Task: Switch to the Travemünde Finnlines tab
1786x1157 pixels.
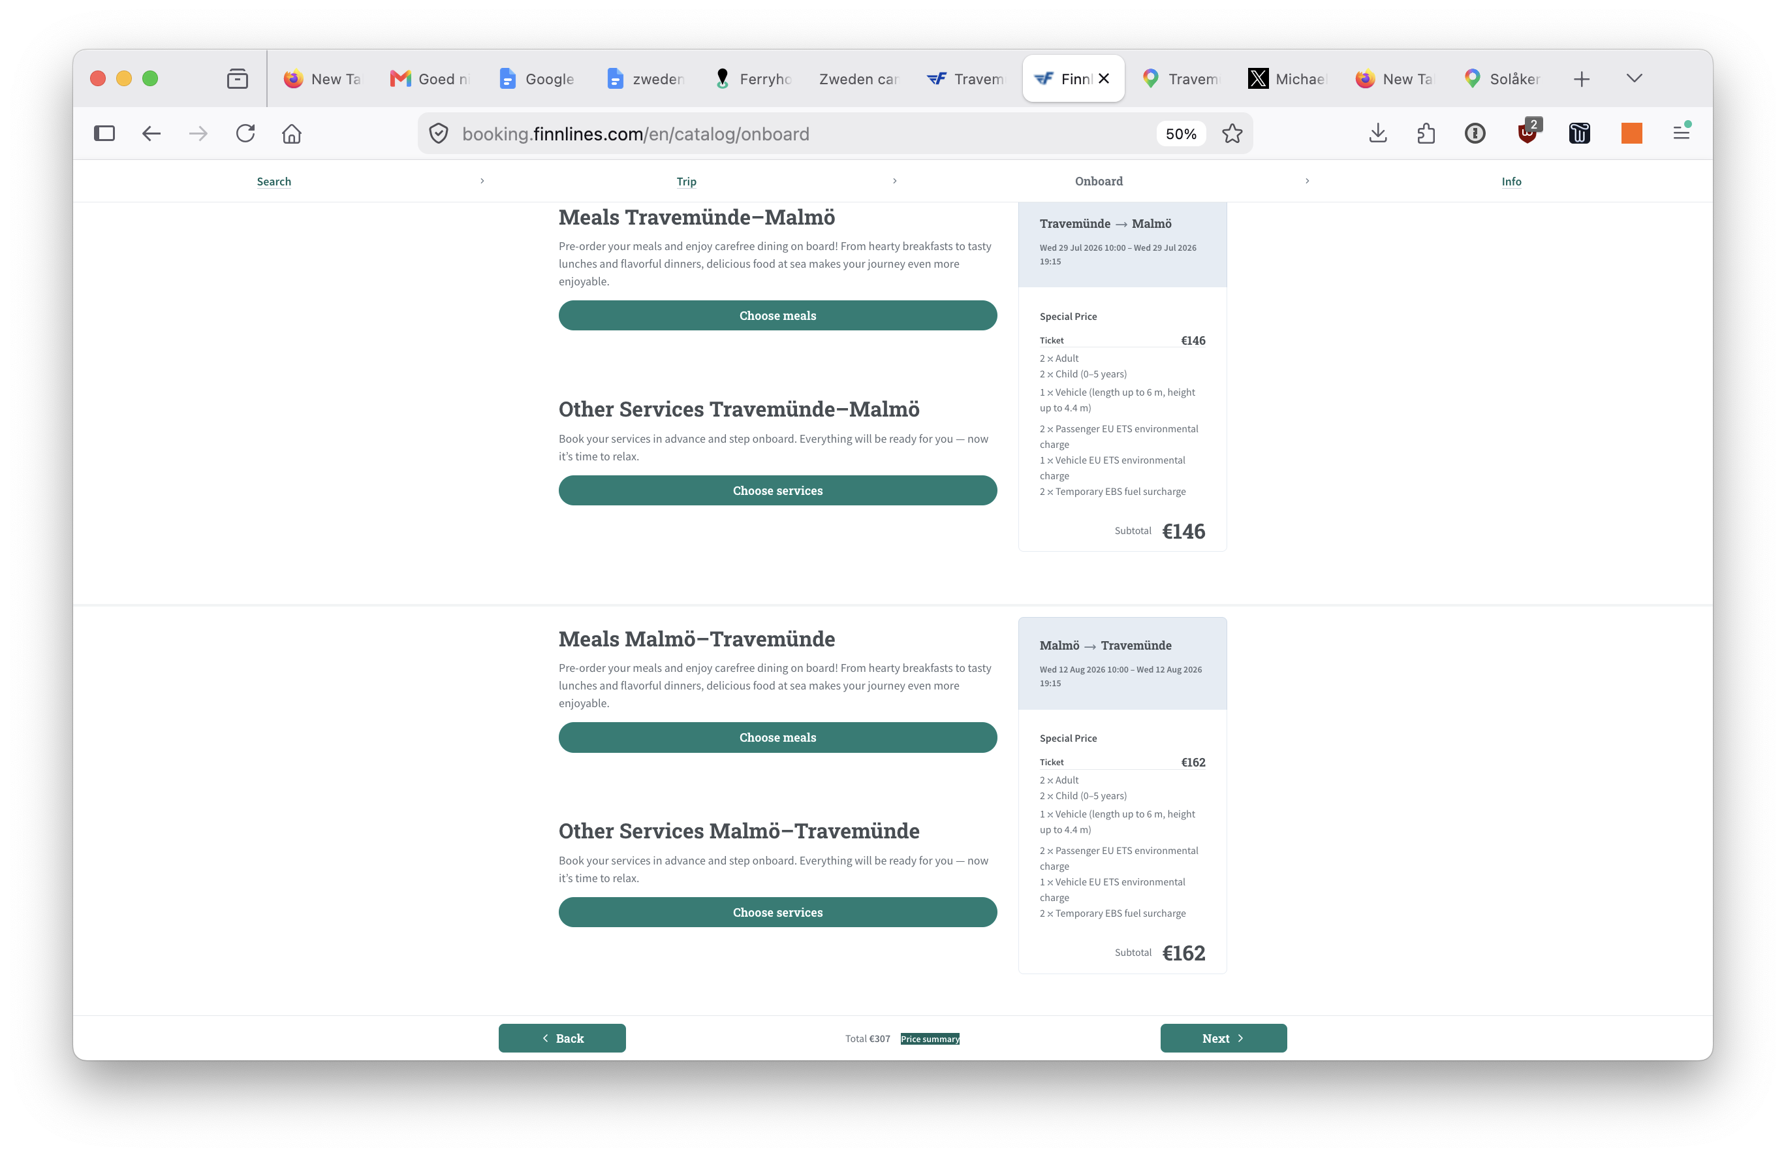Action: 967,79
